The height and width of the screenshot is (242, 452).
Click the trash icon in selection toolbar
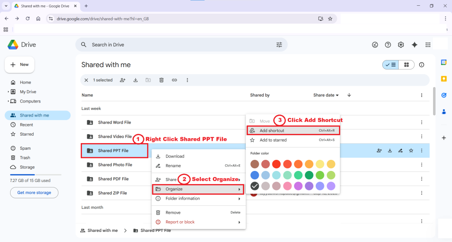tap(162, 80)
